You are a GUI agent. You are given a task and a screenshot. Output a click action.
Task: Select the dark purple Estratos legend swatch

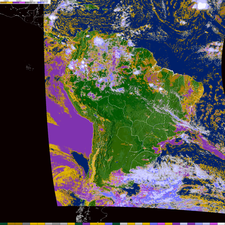[16, 2]
